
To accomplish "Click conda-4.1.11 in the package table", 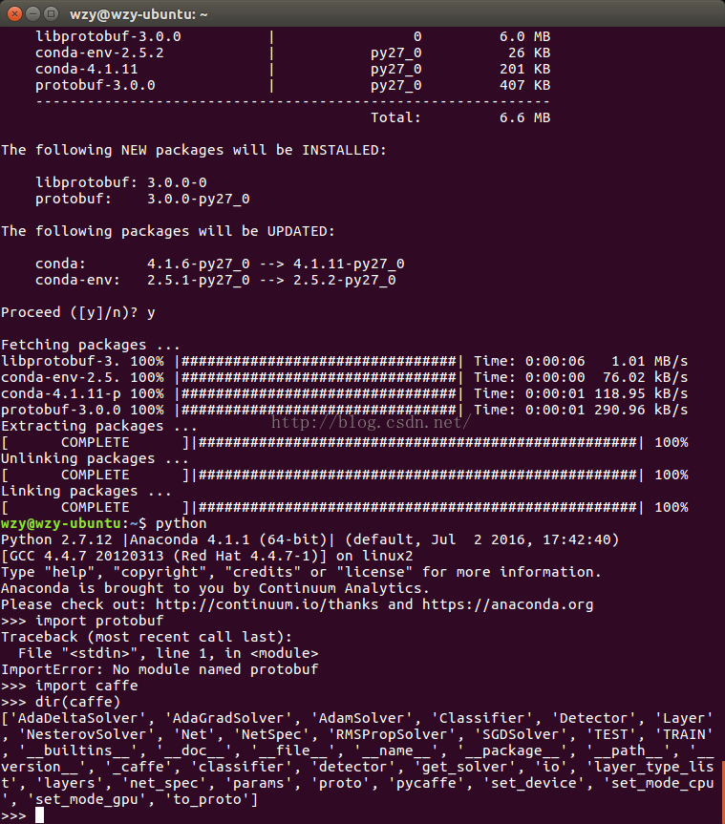I will [87, 69].
